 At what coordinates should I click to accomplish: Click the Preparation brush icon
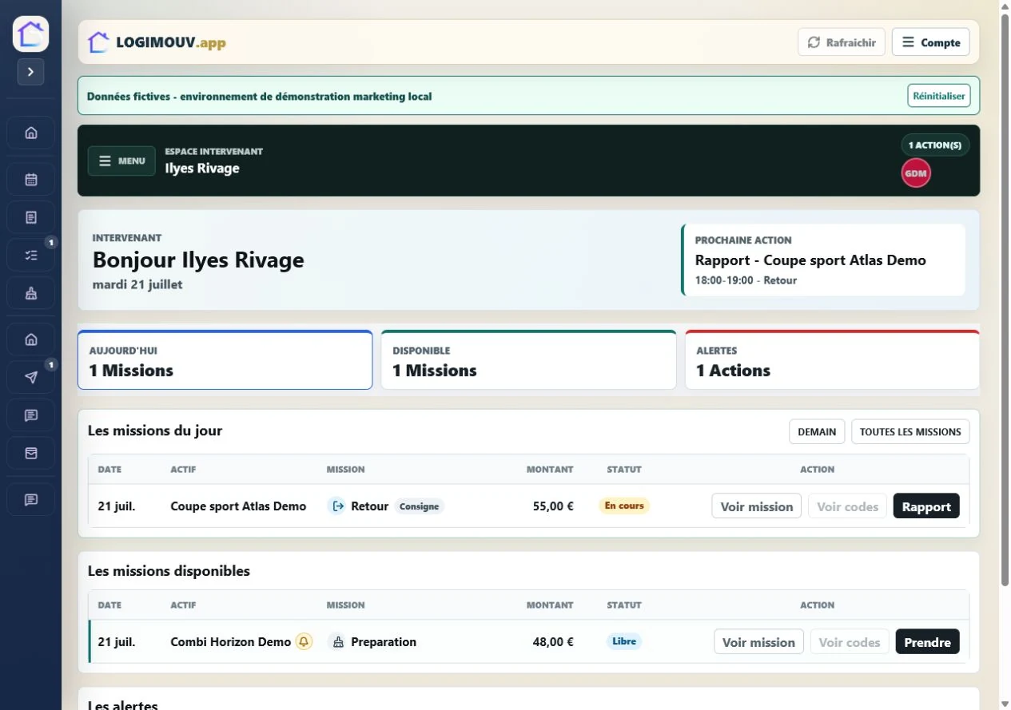pos(337,641)
